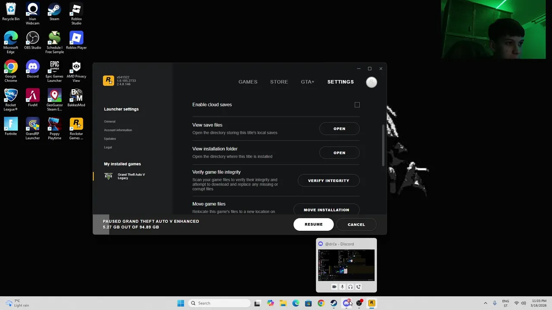552x310 pixels.
Task: Enable cloud saves checkbox
Action: (x=357, y=105)
